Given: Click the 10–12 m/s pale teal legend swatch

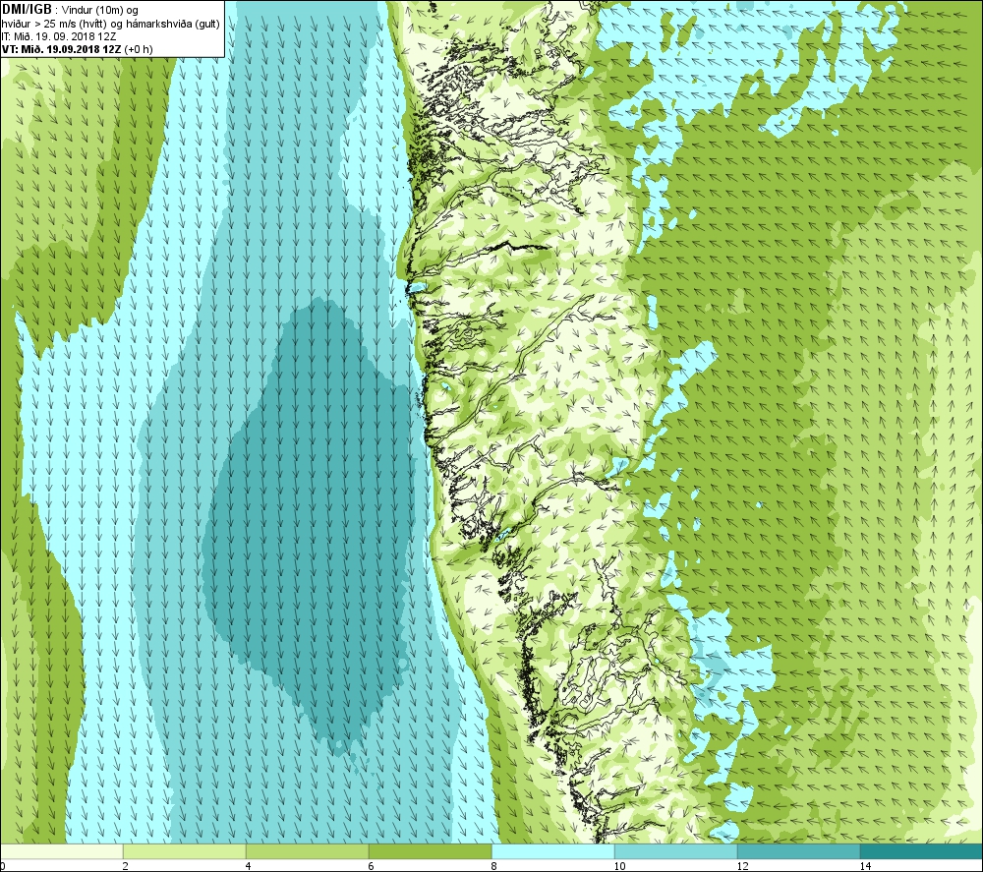Looking at the screenshot, I should pyautogui.click(x=676, y=851).
